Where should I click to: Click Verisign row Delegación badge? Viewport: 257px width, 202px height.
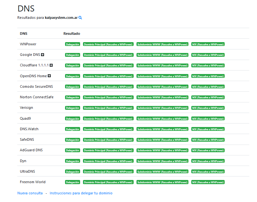pyautogui.click(x=73, y=108)
